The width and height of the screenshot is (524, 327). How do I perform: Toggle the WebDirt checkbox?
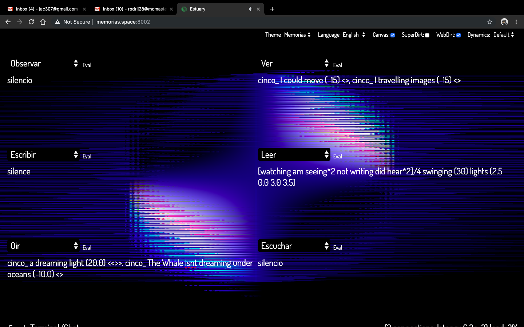pyautogui.click(x=458, y=35)
